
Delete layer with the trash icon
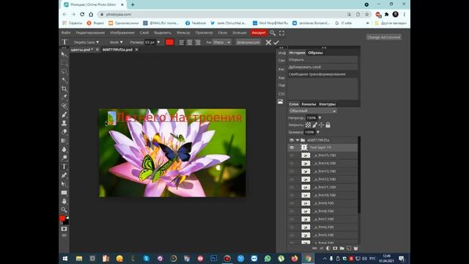click(x=355, y=248)
